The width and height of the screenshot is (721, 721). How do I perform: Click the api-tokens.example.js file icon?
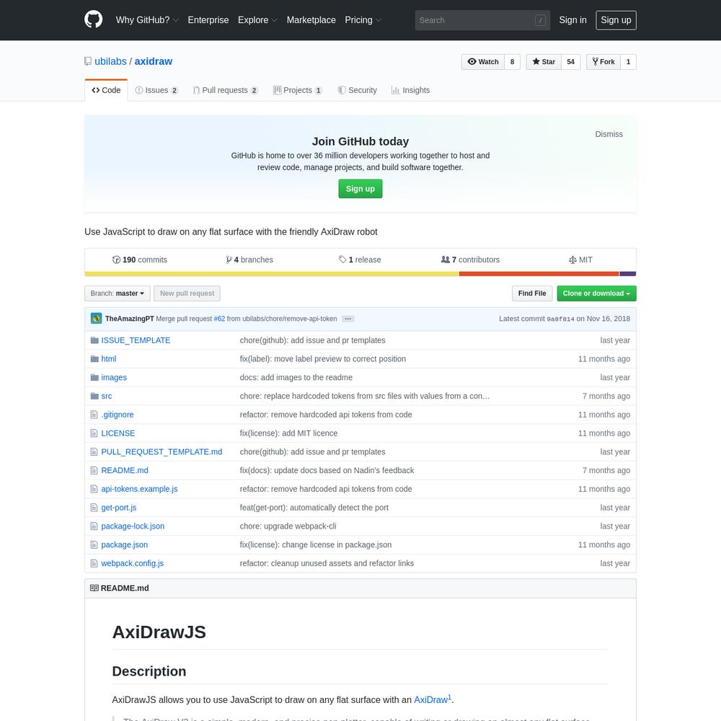[x=94, y=490]
